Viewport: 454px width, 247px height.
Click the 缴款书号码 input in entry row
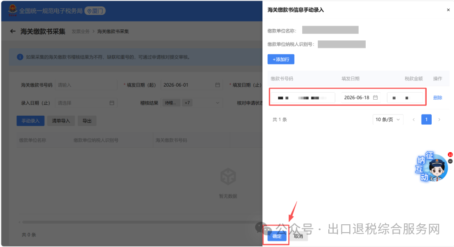[303, 98]
